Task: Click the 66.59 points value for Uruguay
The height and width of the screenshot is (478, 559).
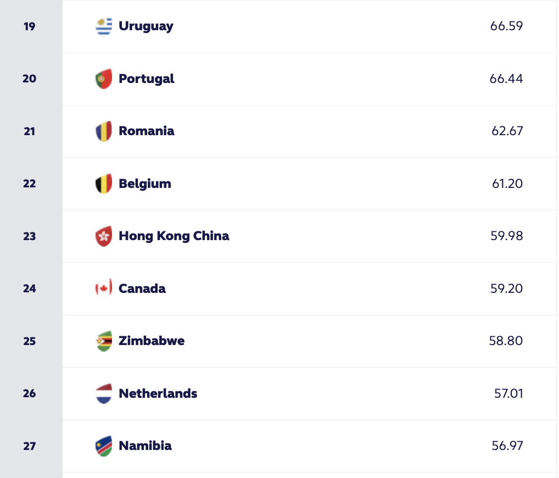Action: pos(506,26)
